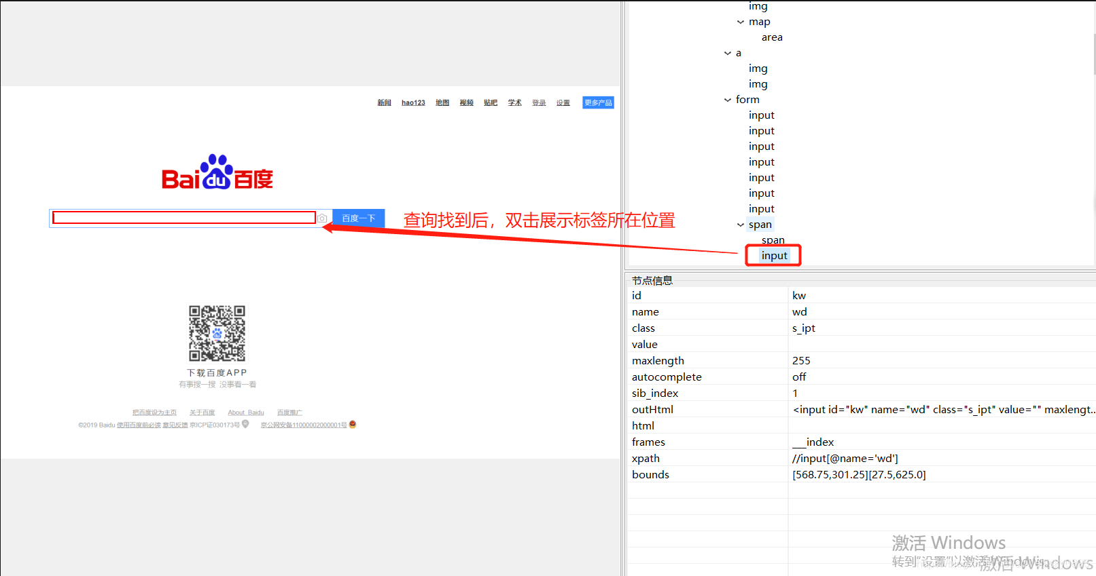Click the 下载百度APP text
This screenshot has height=576, width=1096.
pyautogui.click(x=217, y=373)
